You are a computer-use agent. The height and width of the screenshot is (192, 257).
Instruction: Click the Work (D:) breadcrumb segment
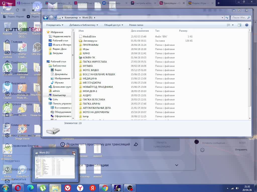(x=87, y=18)
